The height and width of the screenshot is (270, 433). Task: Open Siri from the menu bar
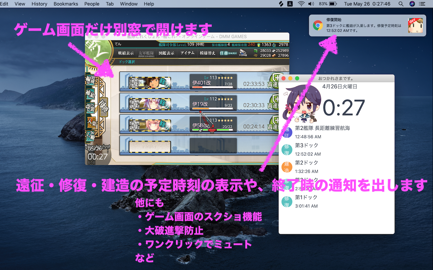tap(412, 4)
